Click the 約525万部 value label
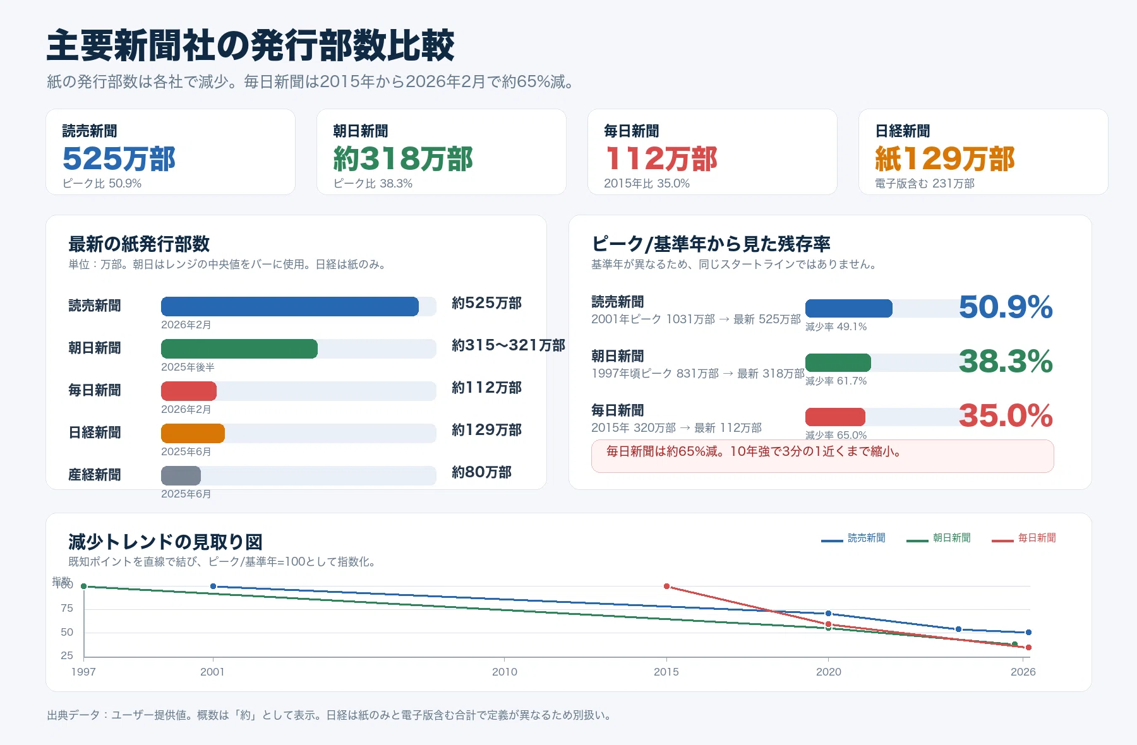 tap(486, 303)
